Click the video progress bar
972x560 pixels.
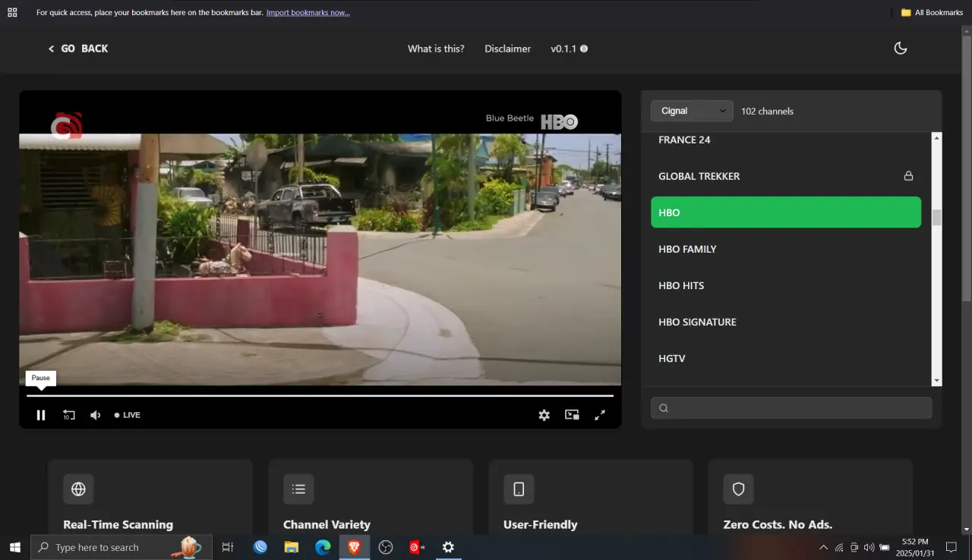[320, 396]
